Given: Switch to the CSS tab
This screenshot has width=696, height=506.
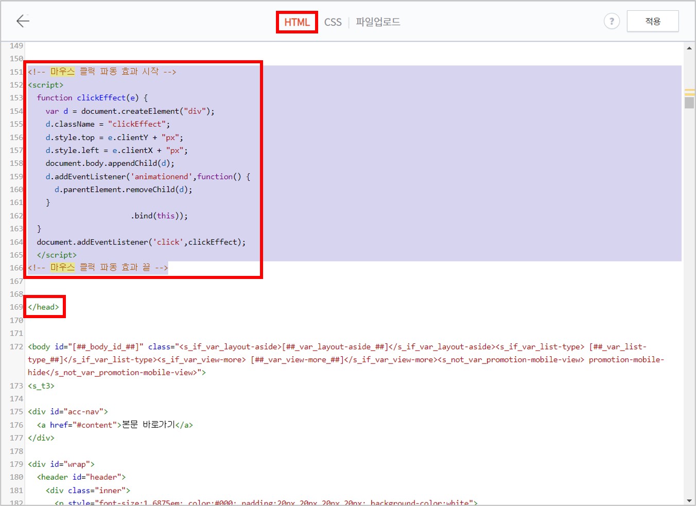Looking at the screenshot, I should click(x=333, y=22).
